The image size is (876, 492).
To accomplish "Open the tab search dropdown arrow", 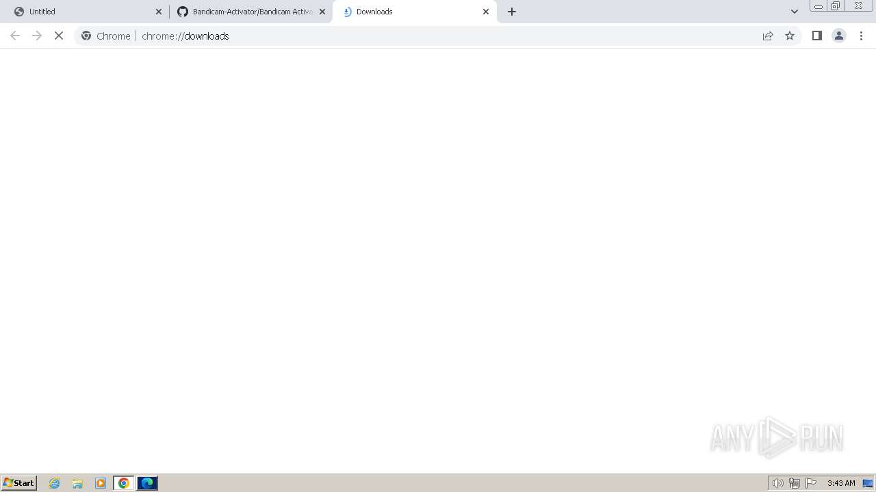I will 795,12.
